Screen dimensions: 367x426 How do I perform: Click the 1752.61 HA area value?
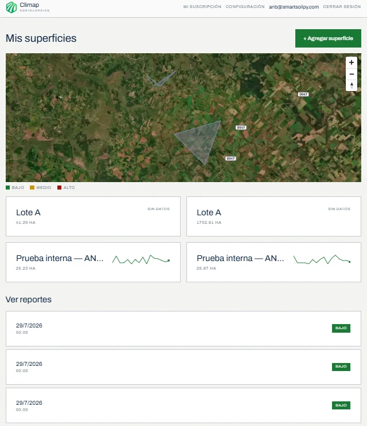(209, 223)
